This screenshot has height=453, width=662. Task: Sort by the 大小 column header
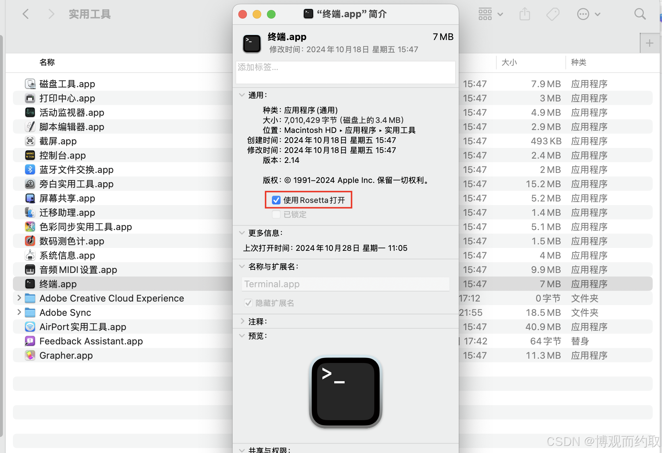pos(509,62)
